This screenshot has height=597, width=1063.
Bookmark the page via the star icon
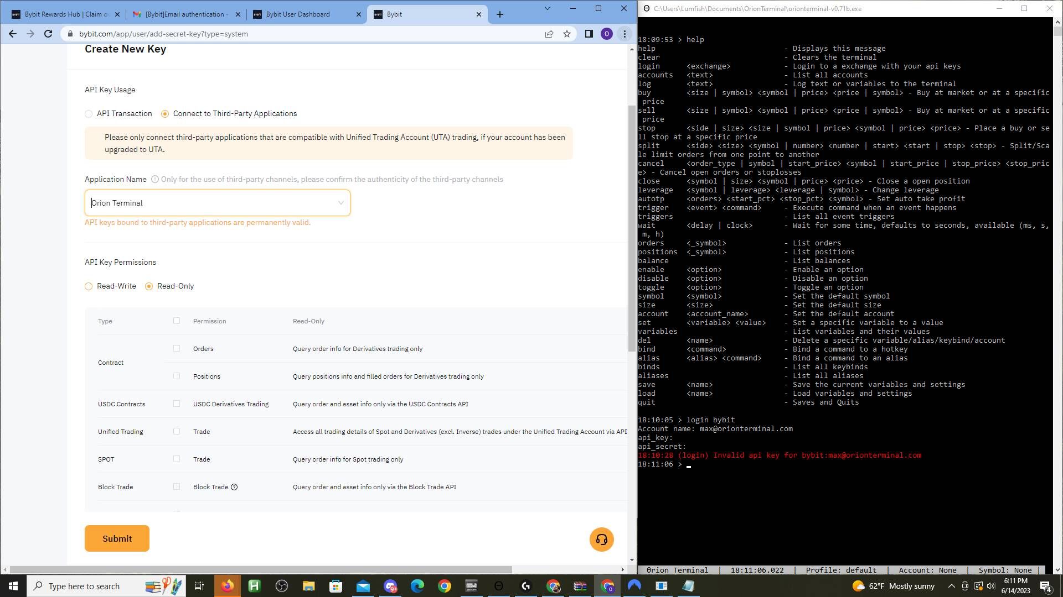566,34
